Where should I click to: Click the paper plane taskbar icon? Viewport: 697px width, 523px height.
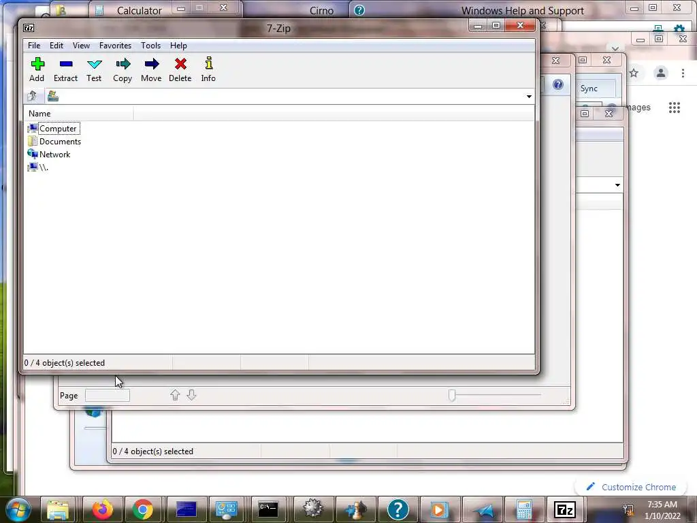click(483, 509)
